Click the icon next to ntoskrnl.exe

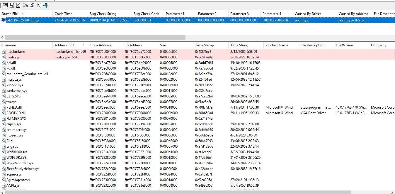coord(4,52)
